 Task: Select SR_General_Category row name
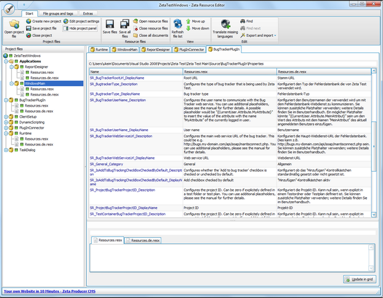click(107, 164)
